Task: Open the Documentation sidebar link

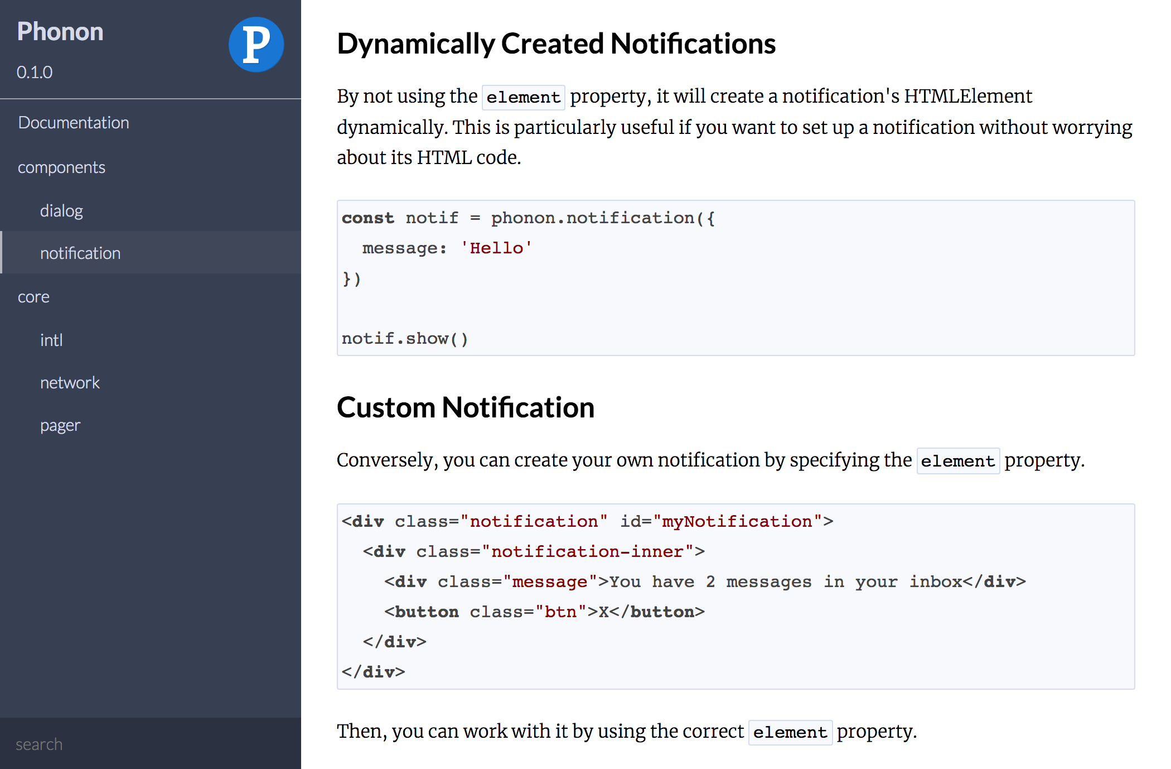Action: click(x=74, y=123)
